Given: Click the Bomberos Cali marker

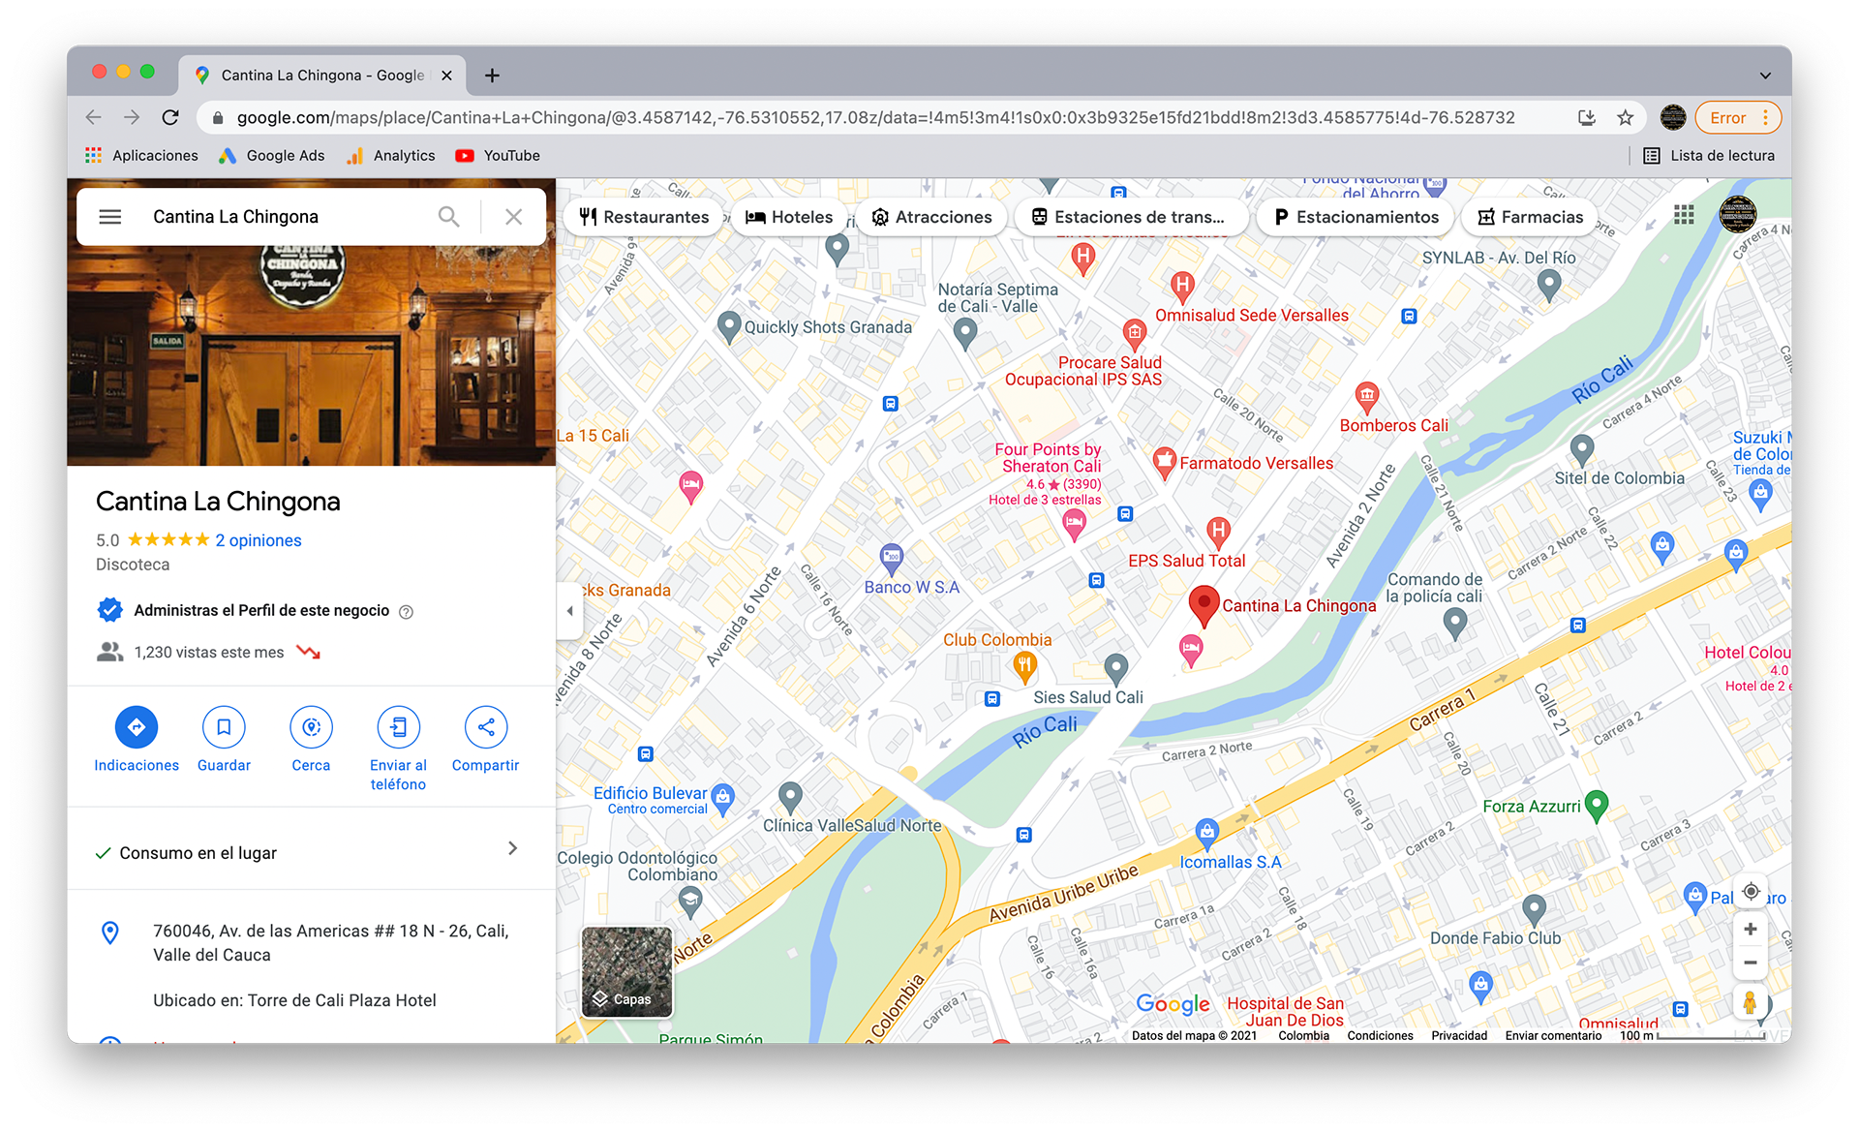Looking at the screenshot, I should [1366, 396].
